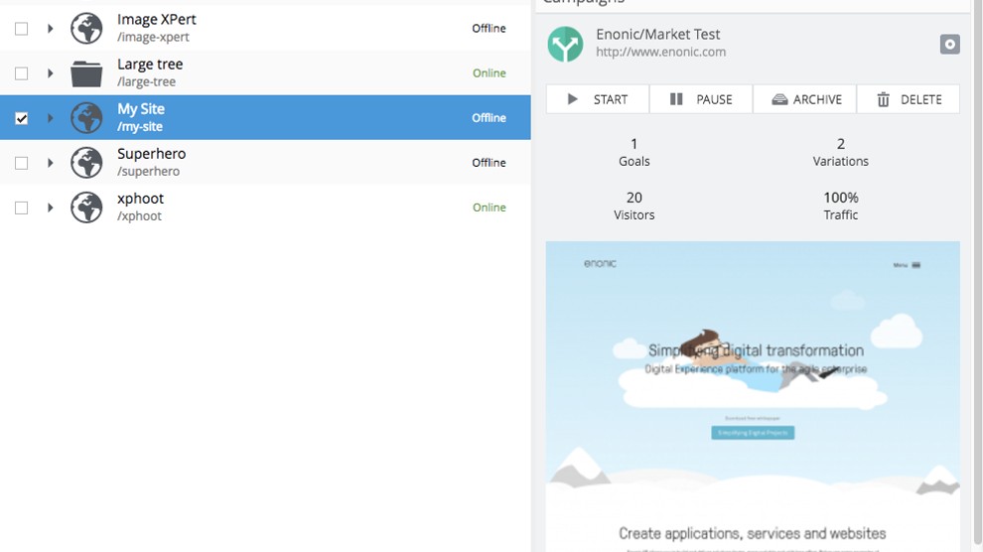Select the Image XPert row name
Screen dimensions: 983x552
(x=157, y=20)
